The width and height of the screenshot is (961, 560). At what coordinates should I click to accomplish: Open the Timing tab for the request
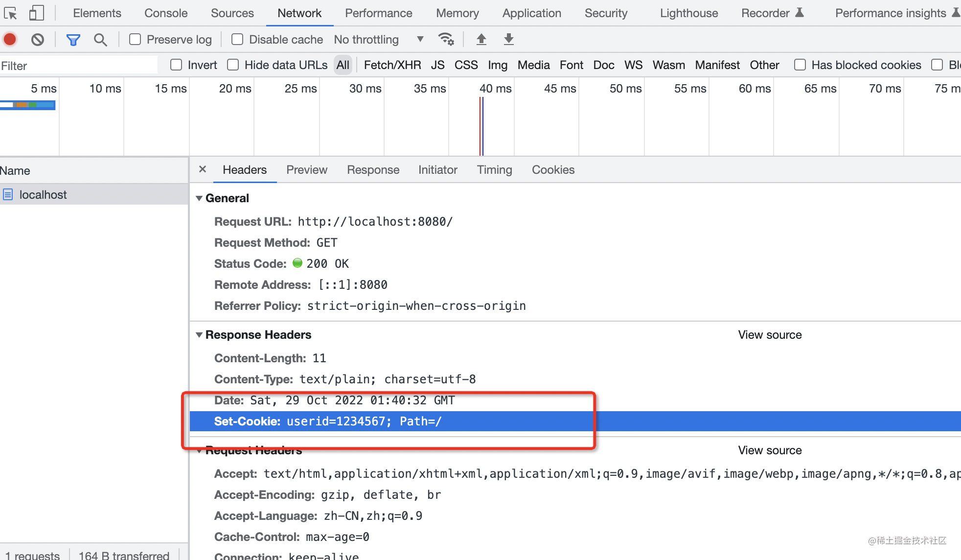[x=494, y=170]
